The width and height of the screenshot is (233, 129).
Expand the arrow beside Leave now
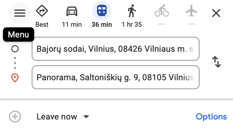(86, 117)
